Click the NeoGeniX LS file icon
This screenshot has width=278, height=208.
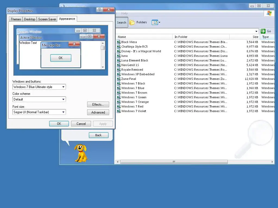click(119, 65)
